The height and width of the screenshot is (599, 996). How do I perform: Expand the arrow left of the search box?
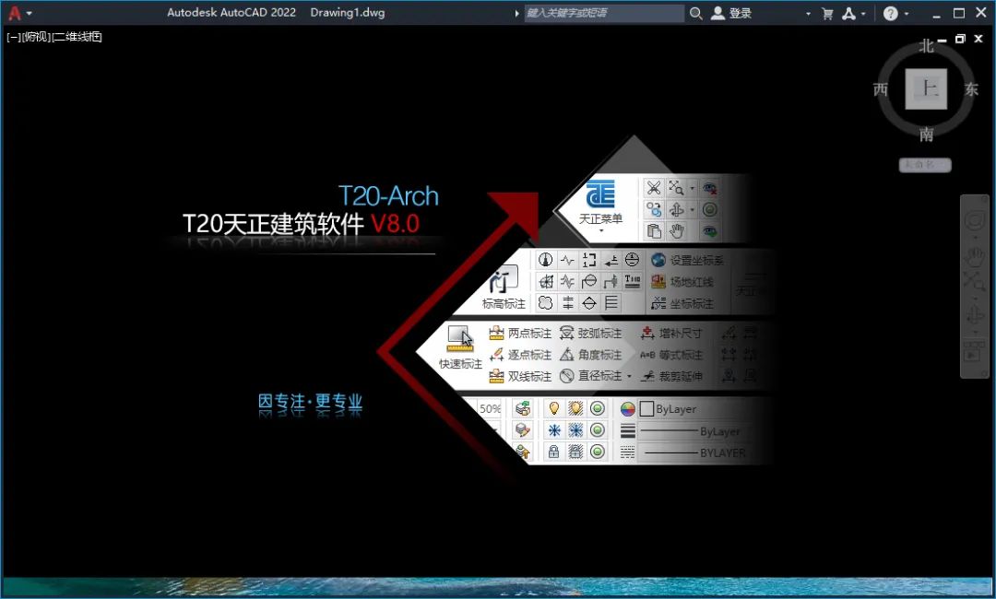[517, 13]
